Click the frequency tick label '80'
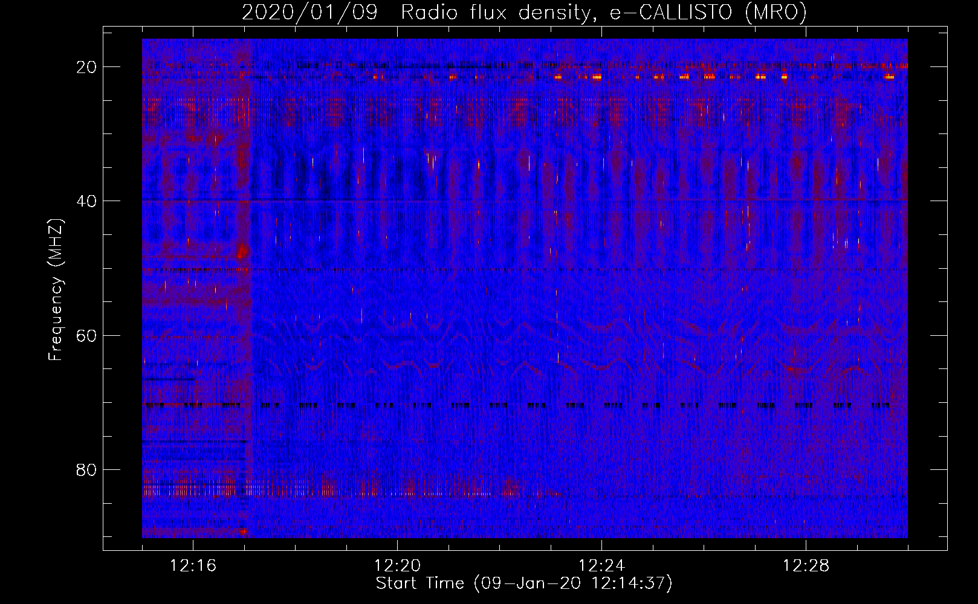Screen dimensions: 978x604 (x=86, y=469)
